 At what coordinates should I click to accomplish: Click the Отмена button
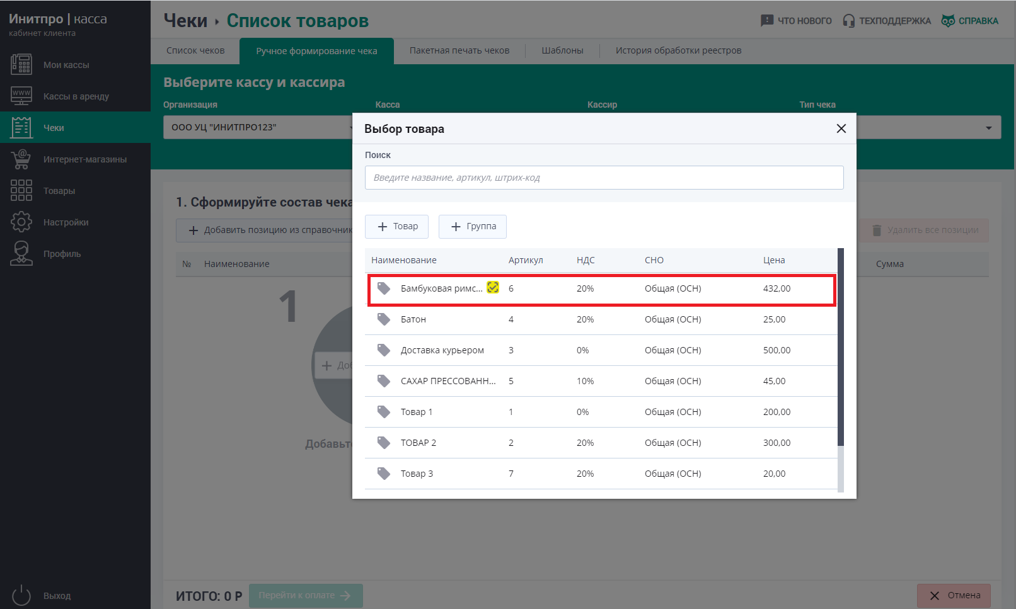click(x=954, y=596)
